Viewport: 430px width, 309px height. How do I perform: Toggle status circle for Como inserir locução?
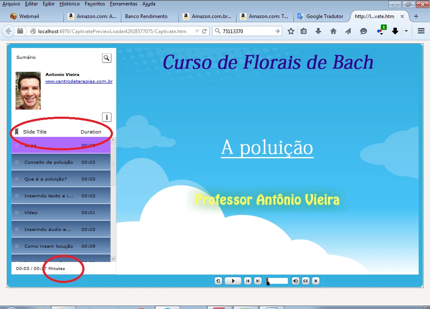pyautogui.click(x=17, y=246)
